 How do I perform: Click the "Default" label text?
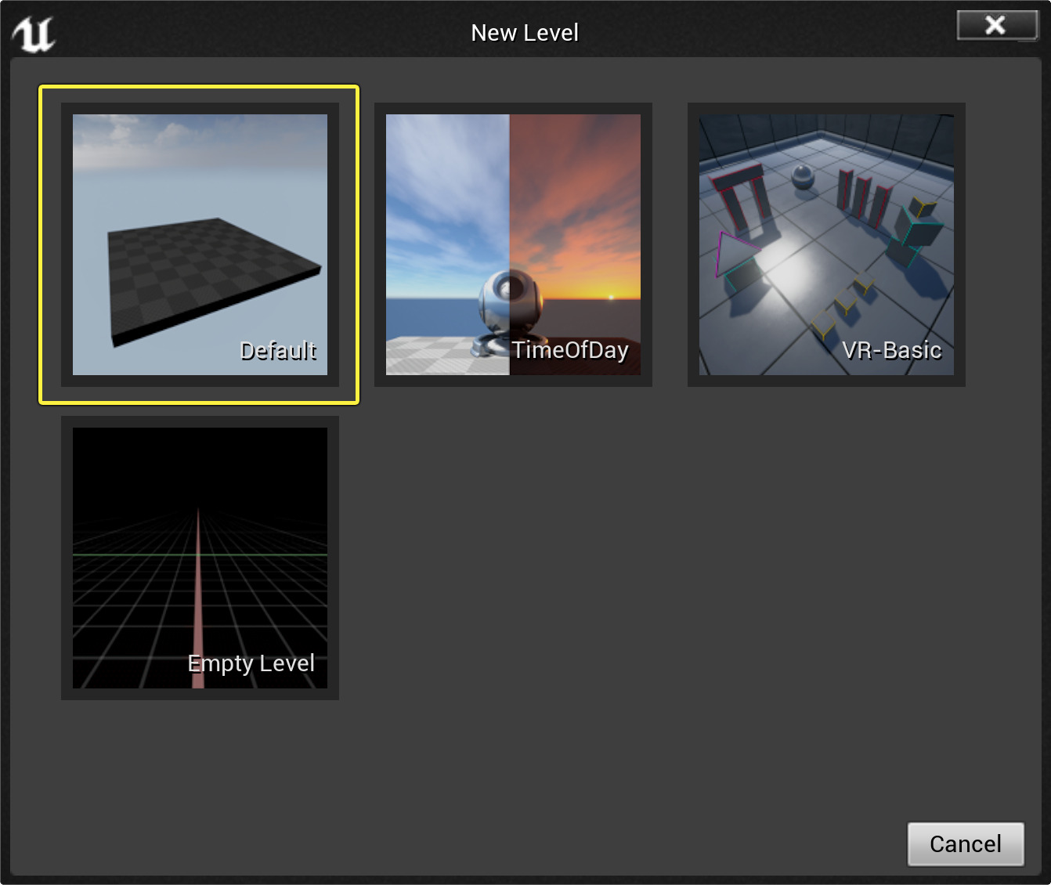(x=278, y=351)
